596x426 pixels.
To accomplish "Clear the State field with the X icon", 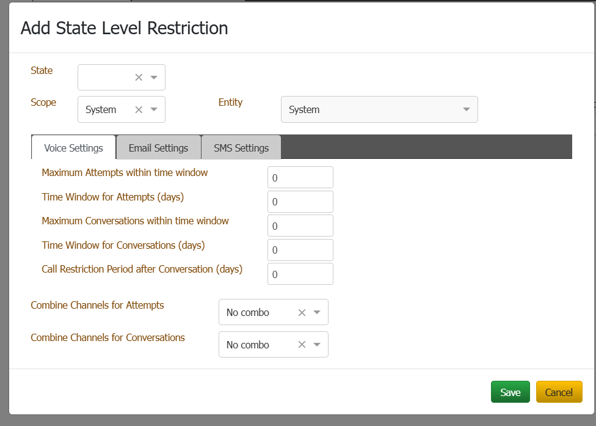I will (x=139, y=78).
